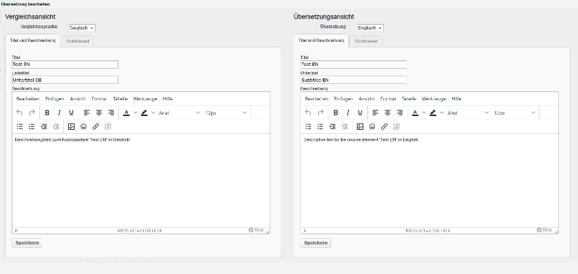Redo in the German comparison editor

[x=32, y=113]
